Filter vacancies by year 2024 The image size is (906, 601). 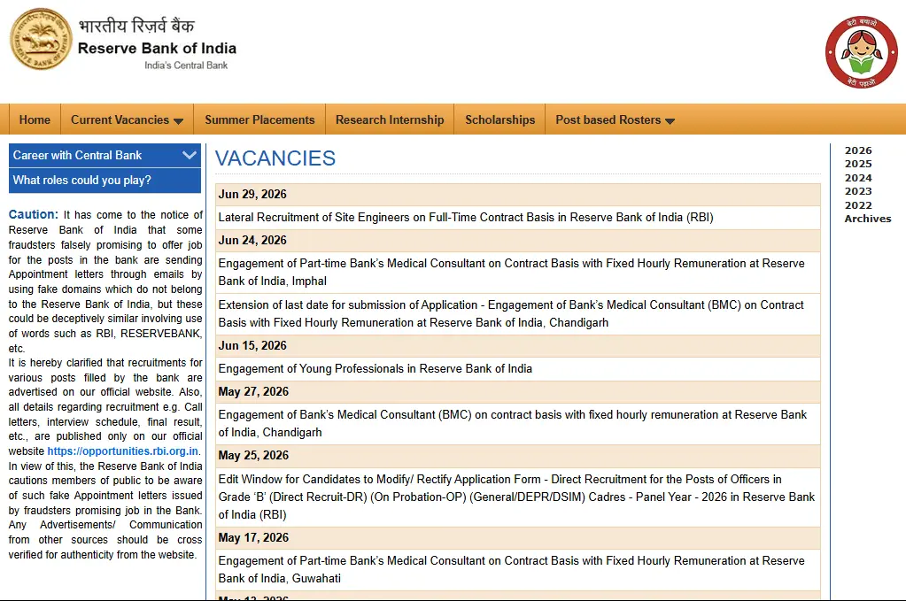click(x=858, y=178)
